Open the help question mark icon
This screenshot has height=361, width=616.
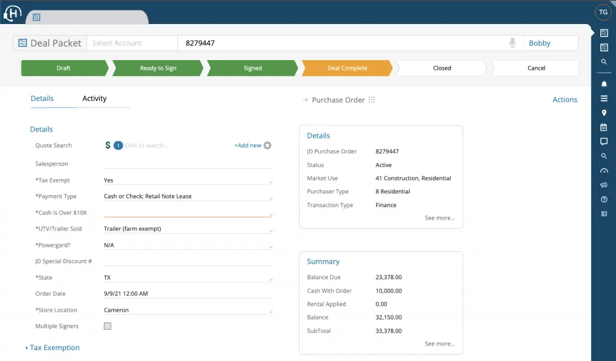click(x=604, y=199)
